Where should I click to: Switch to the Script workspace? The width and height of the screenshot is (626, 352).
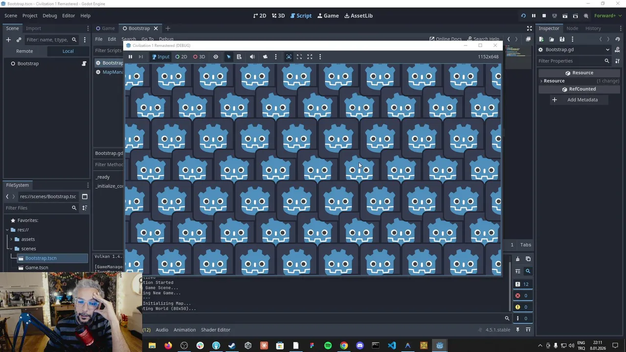(300, 16)
